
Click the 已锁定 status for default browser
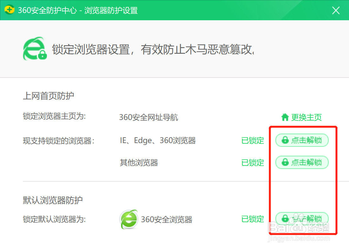click(253, 219)
